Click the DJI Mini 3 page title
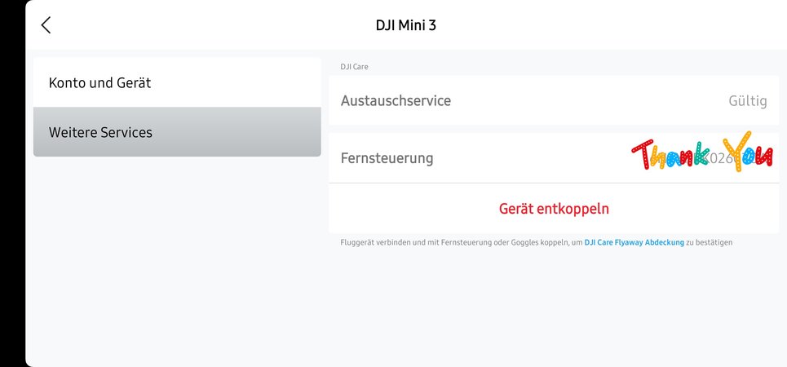787x367 pixels. pyautogui.click(x=405, y=25)
